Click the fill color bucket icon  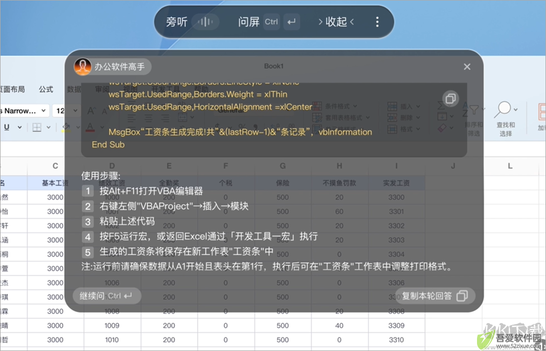coord(66,128)
